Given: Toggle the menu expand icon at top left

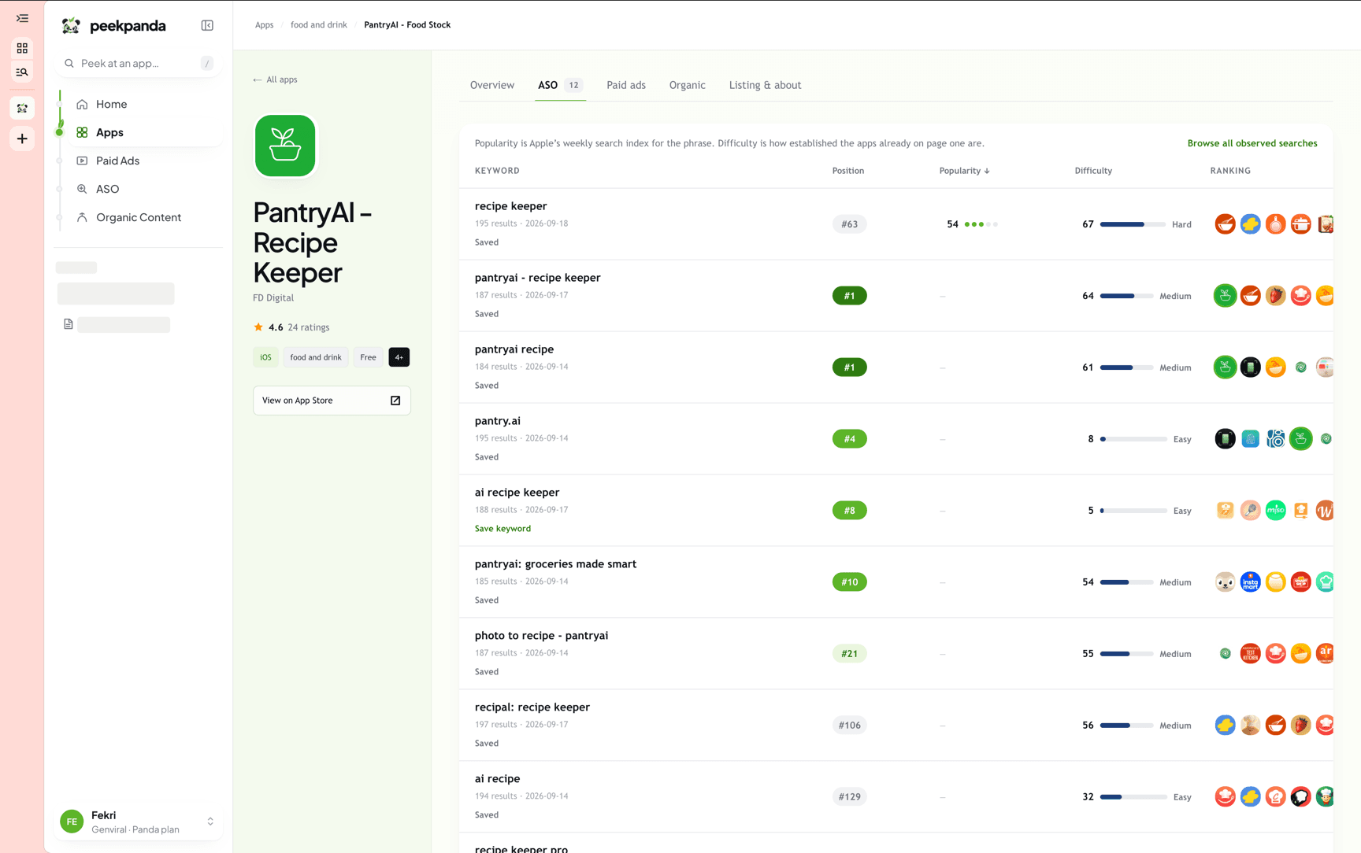Looking at the screenshot, I should tap(22, 18).
